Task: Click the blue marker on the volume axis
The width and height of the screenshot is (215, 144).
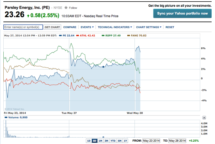Action: [103, 137]
